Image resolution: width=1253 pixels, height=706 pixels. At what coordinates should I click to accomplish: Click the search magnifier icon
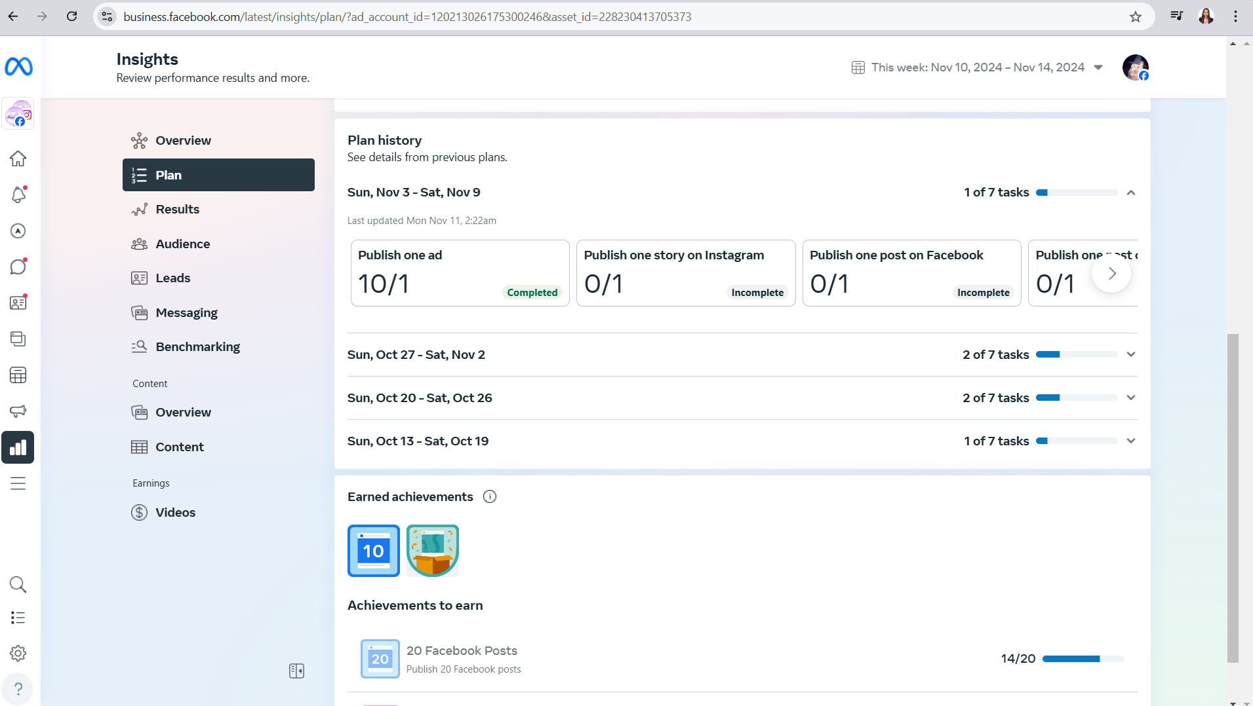coord(18,584)
